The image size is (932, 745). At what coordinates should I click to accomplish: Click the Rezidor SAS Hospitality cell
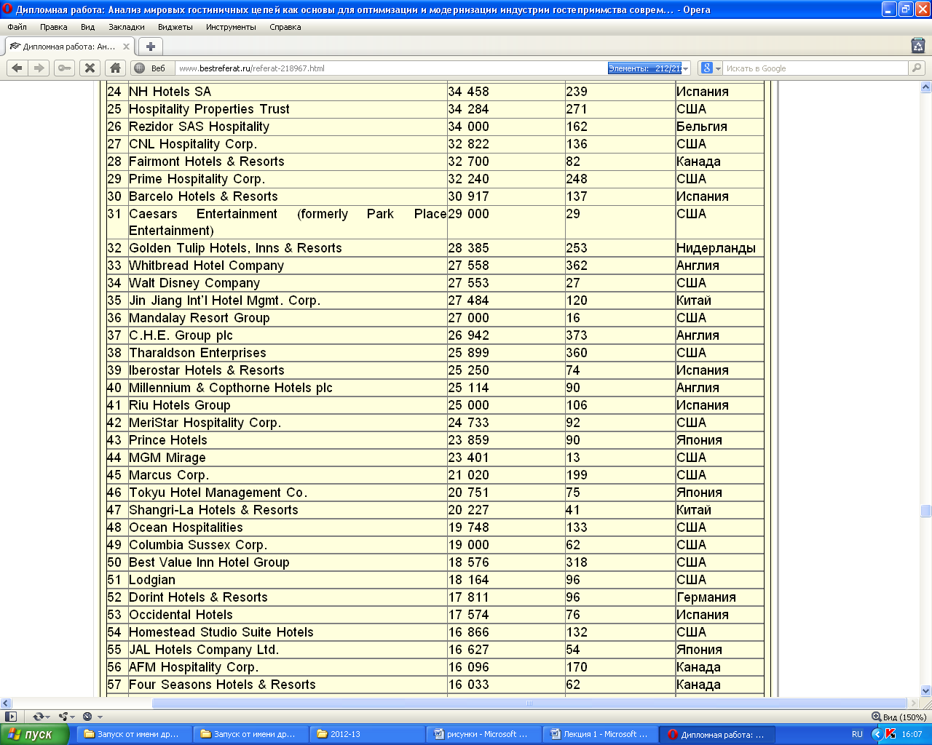tap(287, 127)
